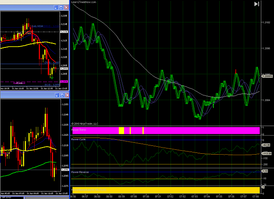Viewport: 274px width, 199px height.
Task: Click the -113.88 Power Cycle value tag
Action: point(267,153)
